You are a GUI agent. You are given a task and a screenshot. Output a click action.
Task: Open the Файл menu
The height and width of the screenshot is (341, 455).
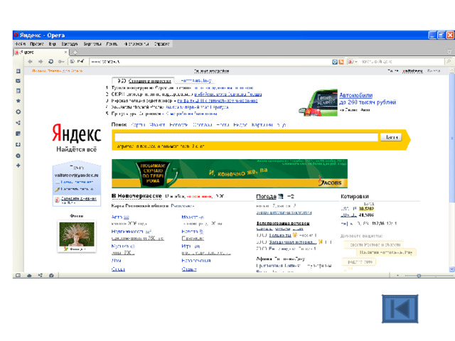20,44
